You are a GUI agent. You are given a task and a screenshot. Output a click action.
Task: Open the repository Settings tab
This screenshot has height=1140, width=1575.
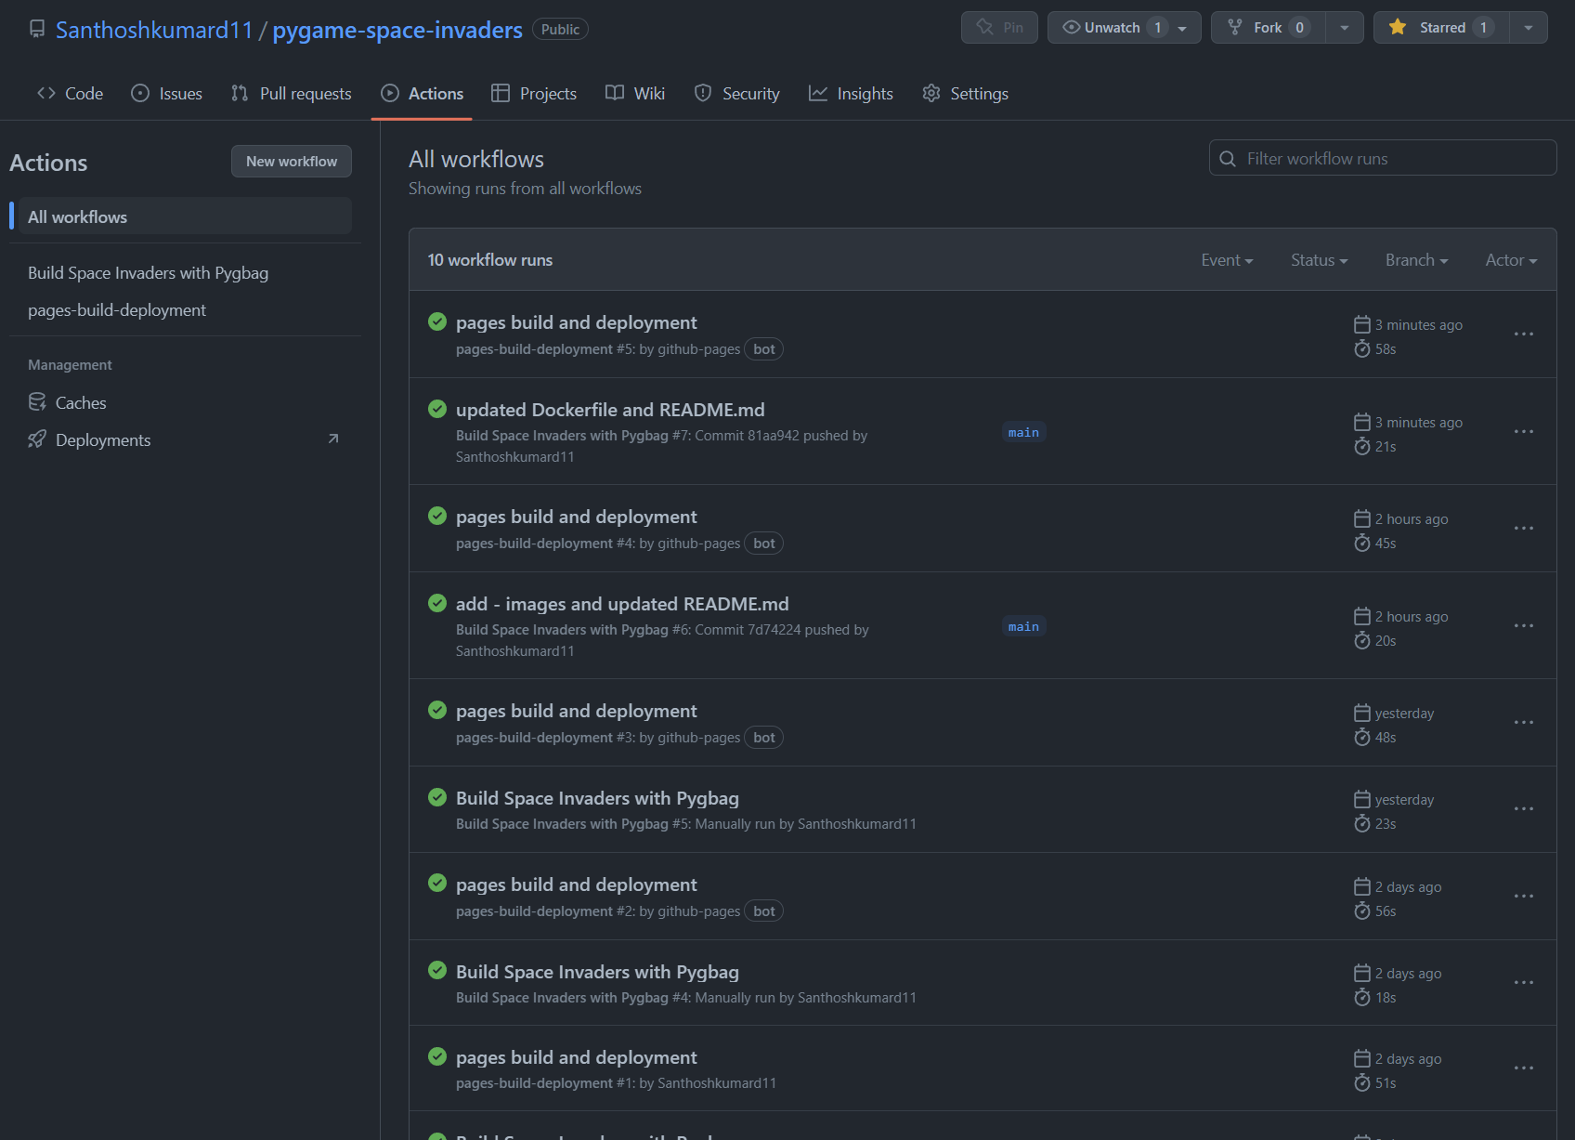(966, 93)
